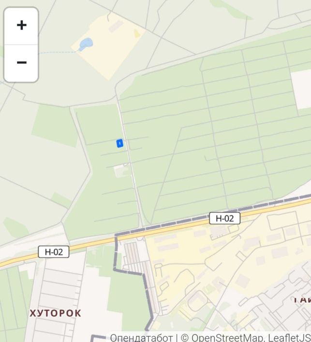The image size is (311, 342).
Task: Click the darker green rectangle left of the marker
Action: (x=55, y=126)
